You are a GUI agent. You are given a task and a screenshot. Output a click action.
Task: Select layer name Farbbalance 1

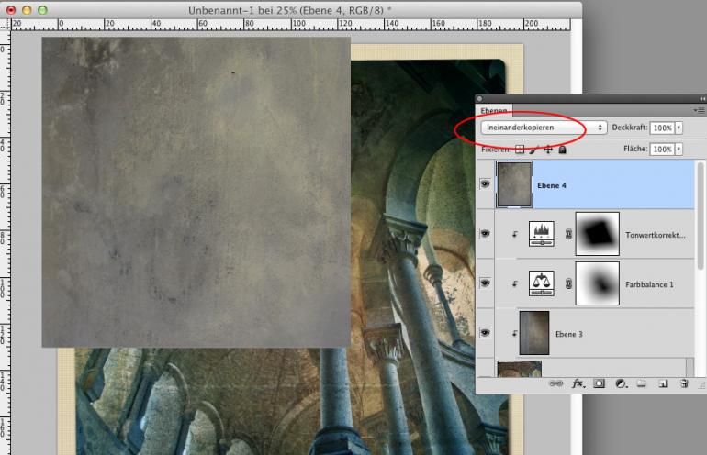pos(649,284)
